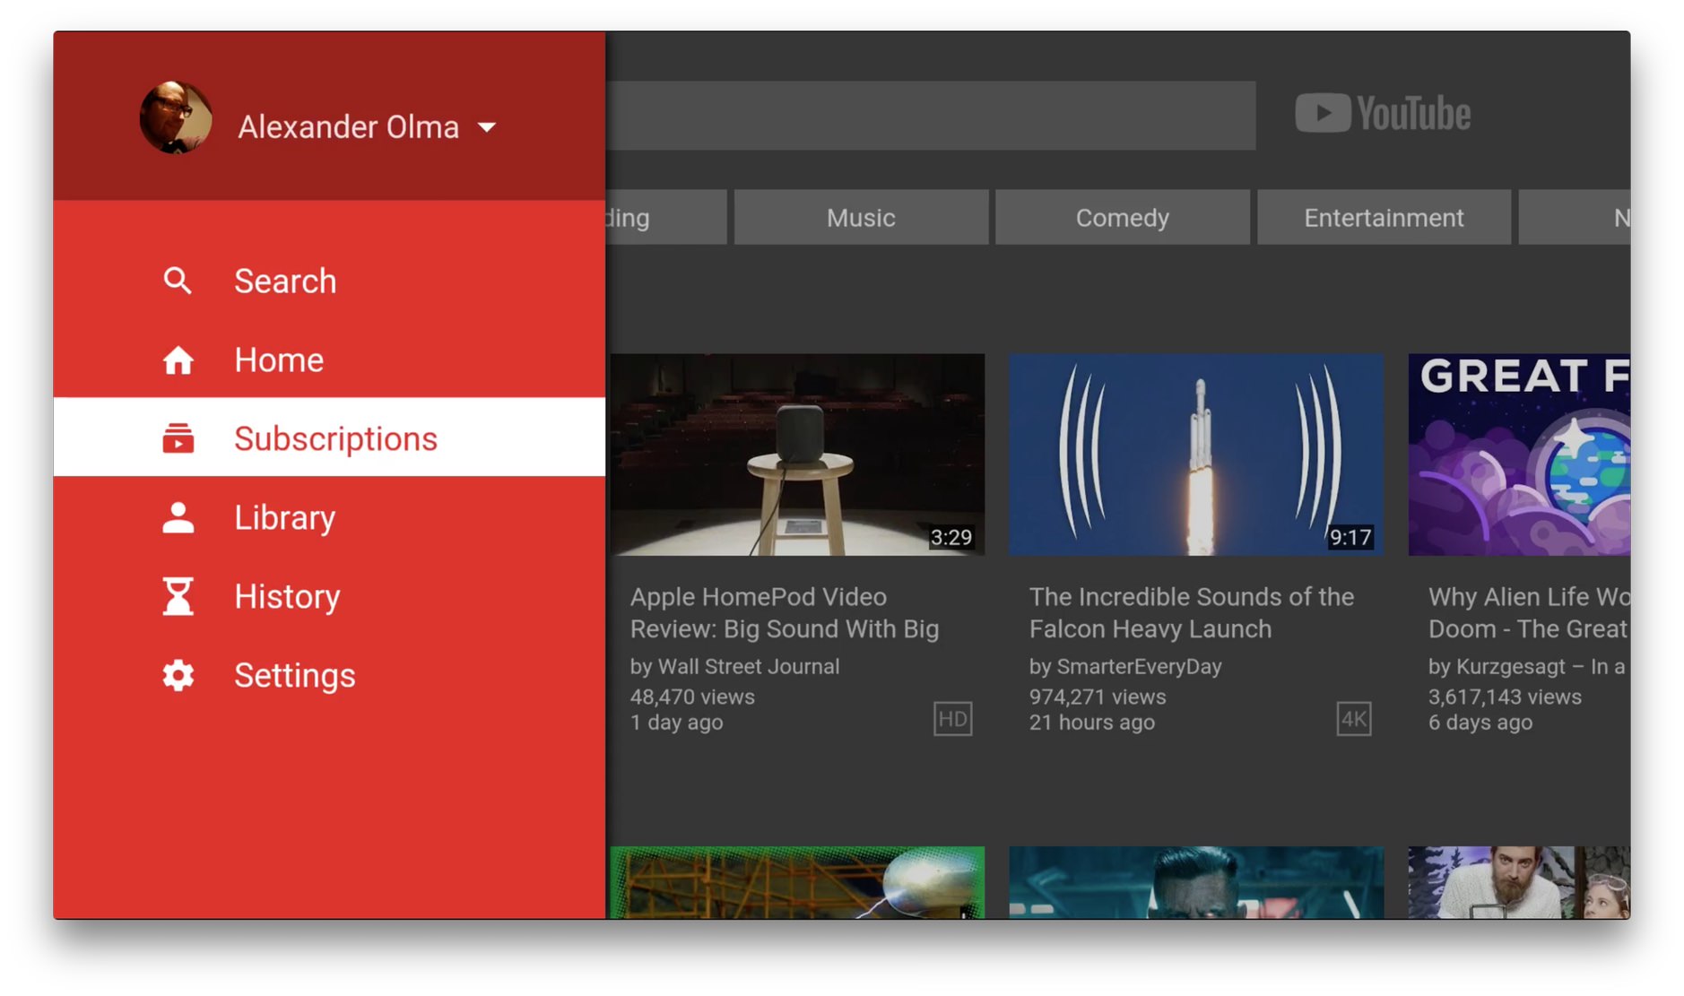Click the HD quality badge
The height and width of the screenshot is (996, 1684).
[x=952, y=719]
